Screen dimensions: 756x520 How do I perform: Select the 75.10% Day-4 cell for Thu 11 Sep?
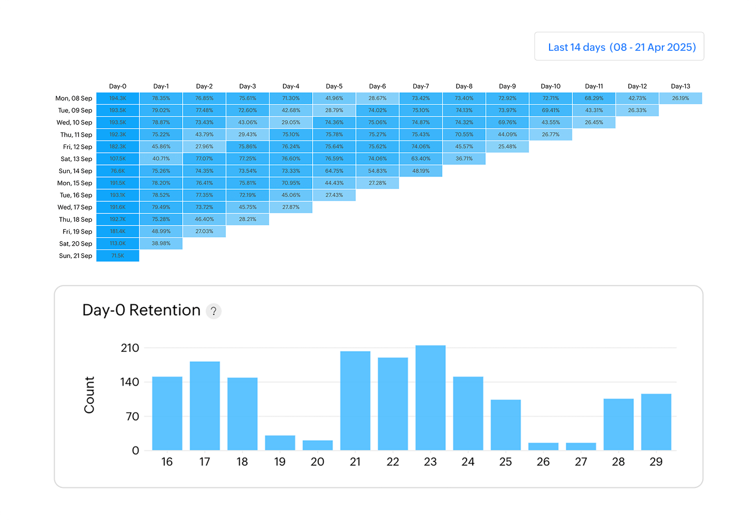click(x=291, y=134)
